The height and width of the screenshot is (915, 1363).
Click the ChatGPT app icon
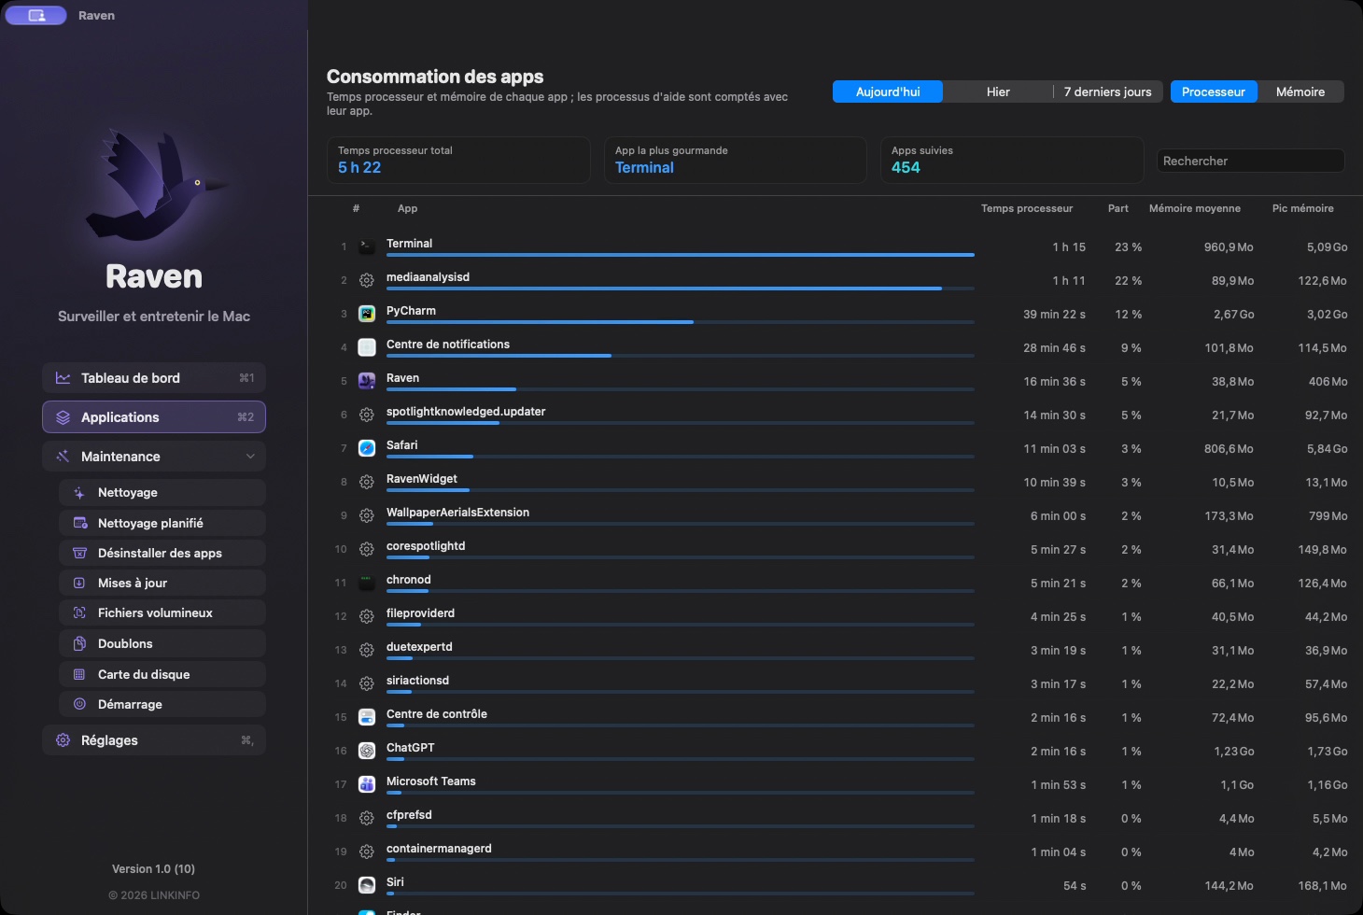[367, 751]
